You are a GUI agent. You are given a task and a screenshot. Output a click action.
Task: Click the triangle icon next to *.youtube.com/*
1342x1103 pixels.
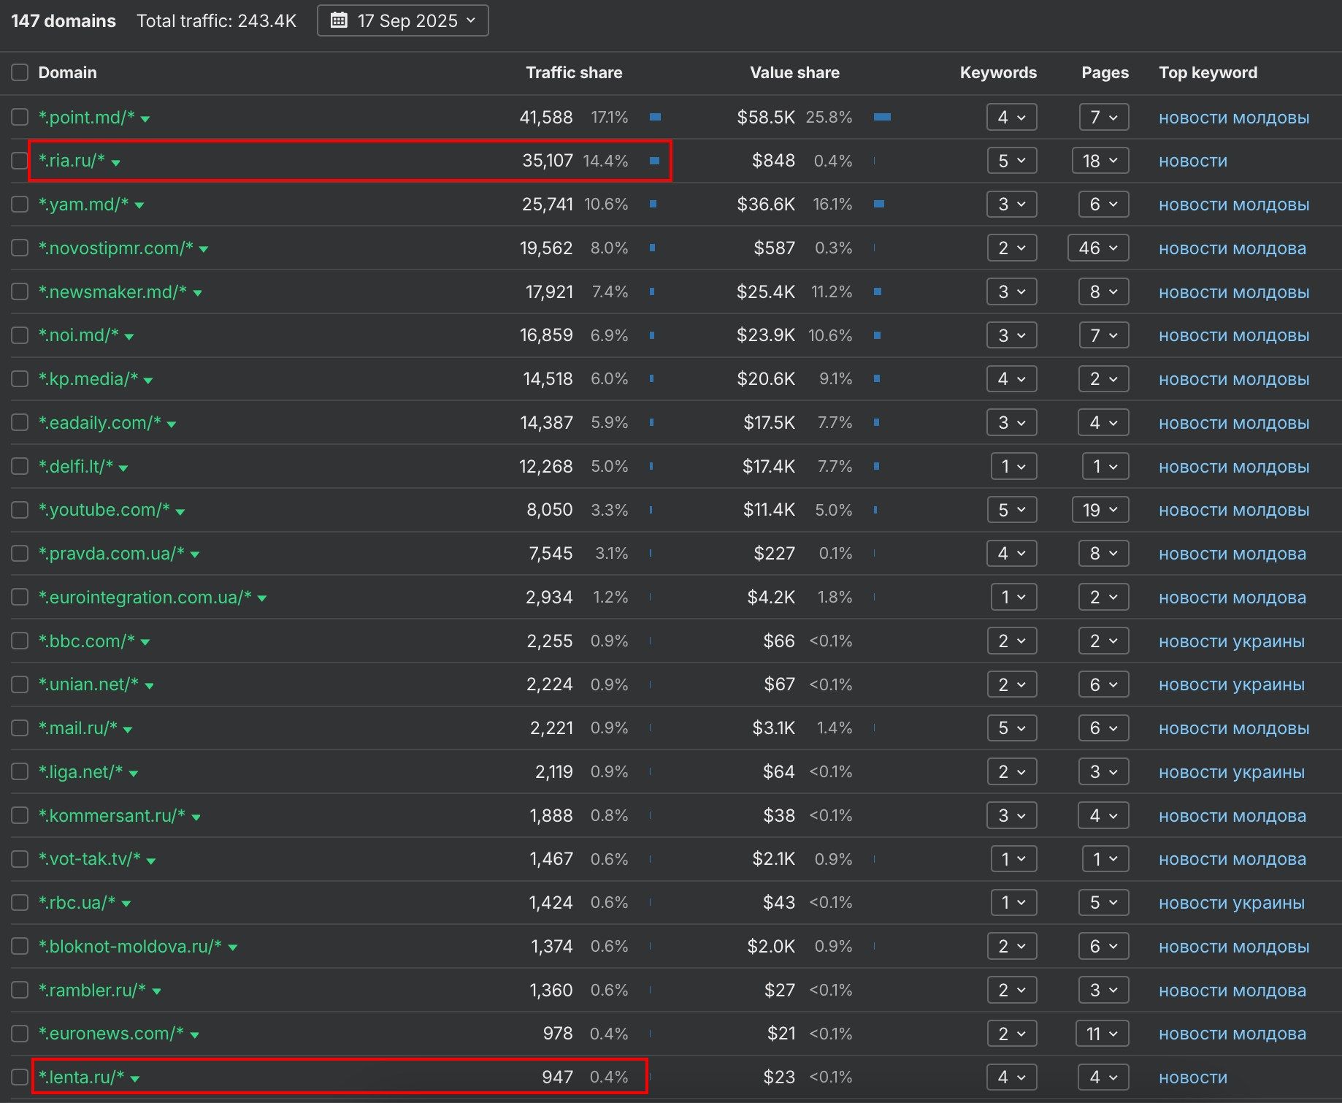click(180, 512)
